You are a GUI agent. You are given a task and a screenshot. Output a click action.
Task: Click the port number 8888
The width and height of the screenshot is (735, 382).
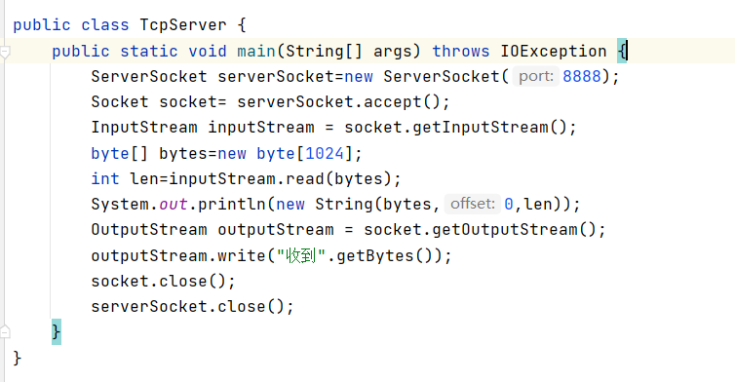coord(581,76)
